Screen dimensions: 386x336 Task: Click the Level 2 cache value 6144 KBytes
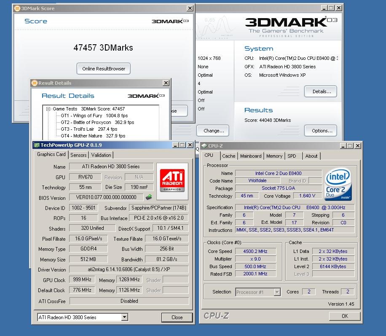click(333, 266)
